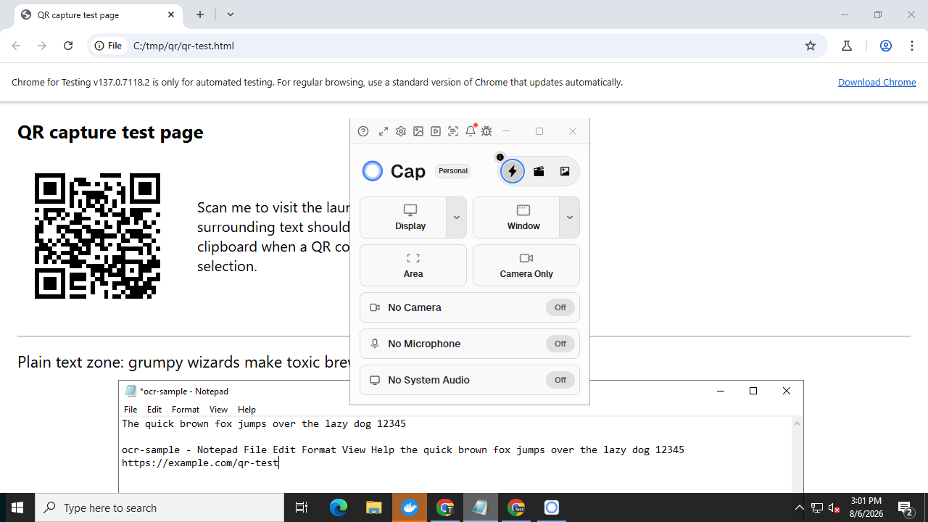Click the mode info badge in Cap
Image resolution: width=928 pixels, height=522 pixels.
tap(500, 157)
